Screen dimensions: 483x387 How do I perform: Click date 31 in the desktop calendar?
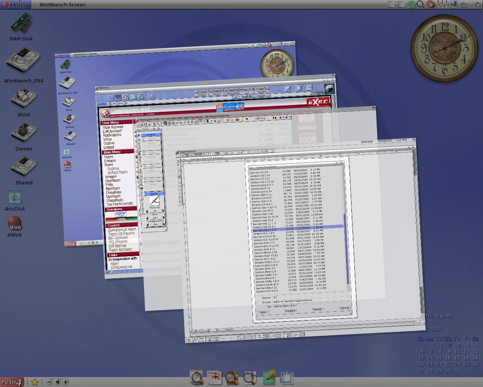(458, 371)
